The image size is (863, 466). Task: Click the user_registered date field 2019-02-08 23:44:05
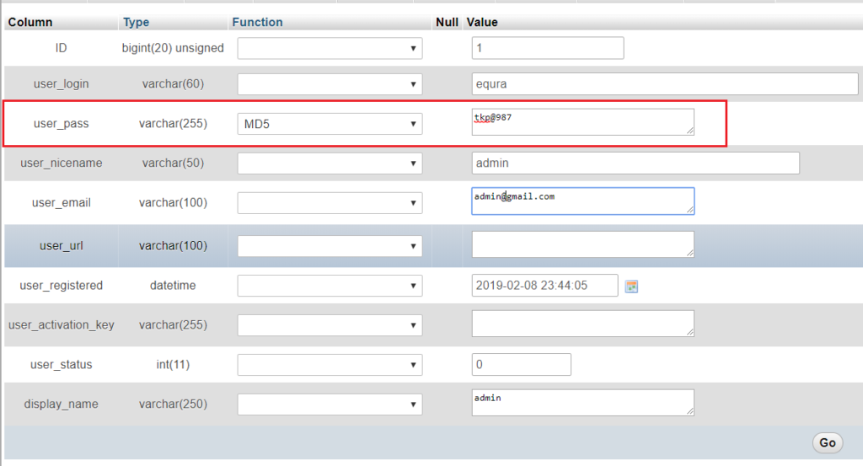click(x=545, y=285)
